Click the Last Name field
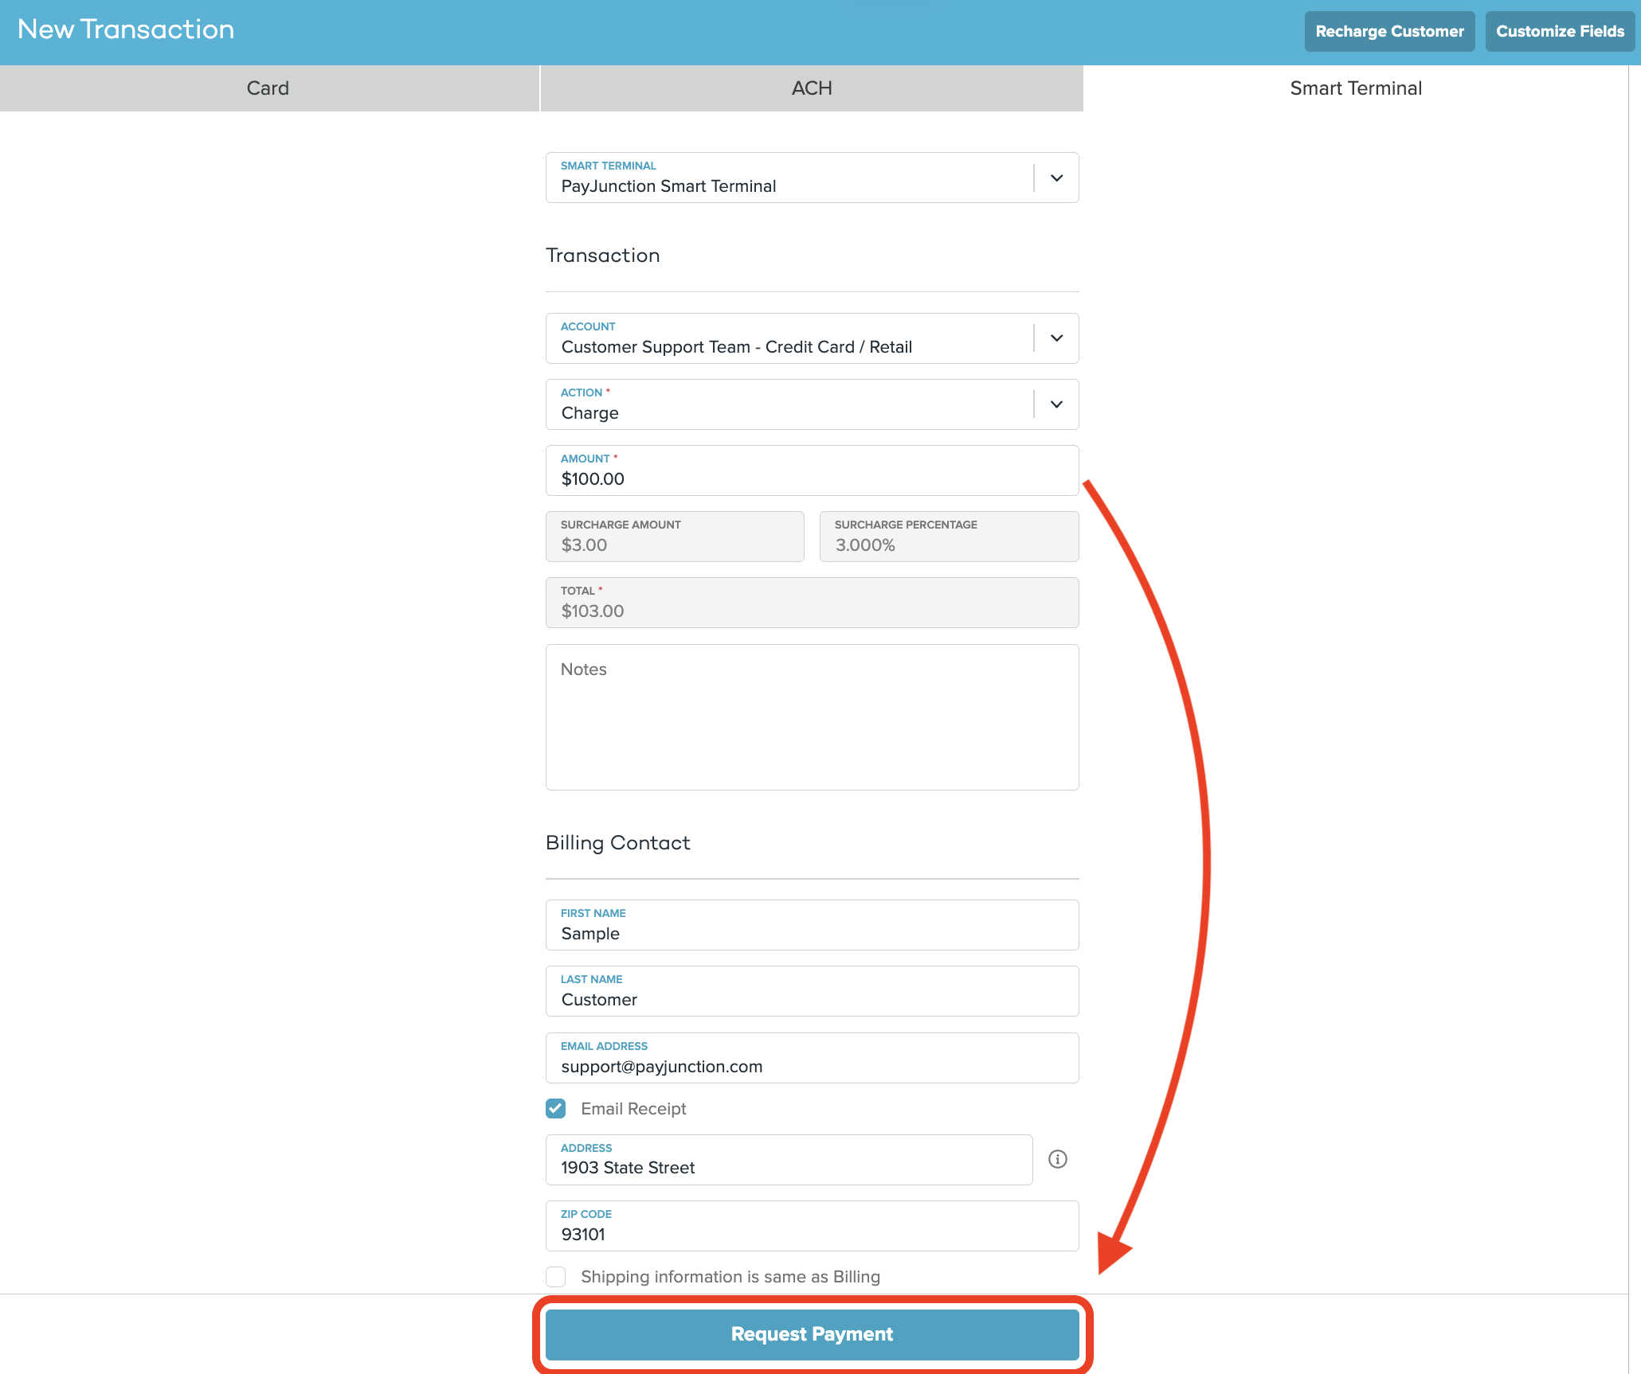 (812, 991)
